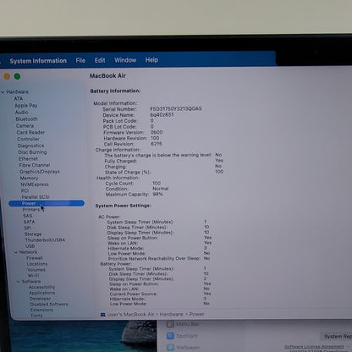Select Thunderbolt/USB4 in the sidebar
Image resolution: width=352 pixels, height=352 pixels.
coord(45,240)
